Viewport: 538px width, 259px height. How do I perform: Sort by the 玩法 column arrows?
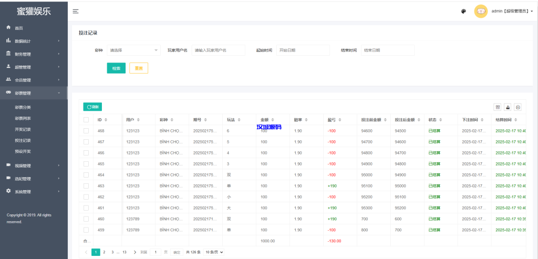tap(239, 120)
